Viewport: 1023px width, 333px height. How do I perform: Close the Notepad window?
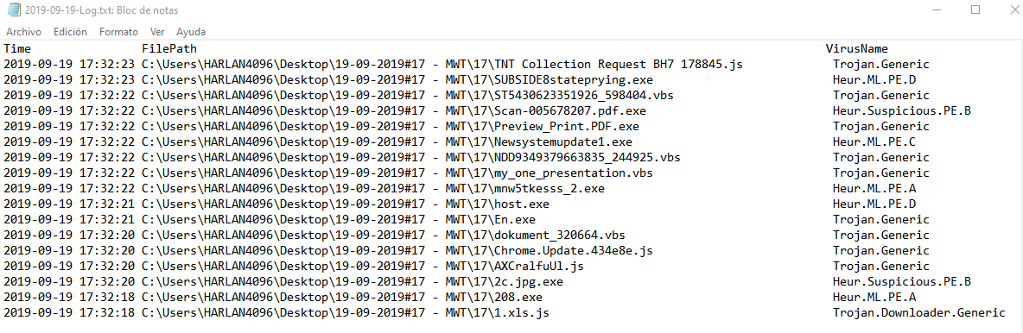click(1007, 10)
